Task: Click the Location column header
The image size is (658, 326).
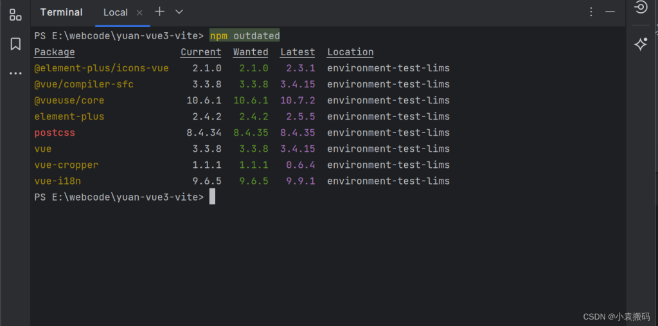Action: point(350,52)
